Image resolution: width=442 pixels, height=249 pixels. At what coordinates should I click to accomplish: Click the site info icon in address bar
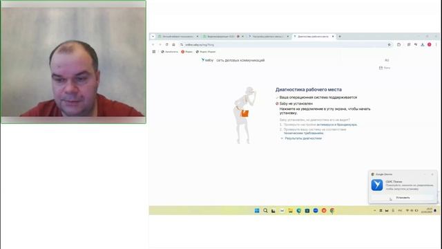tap(182, 44)
